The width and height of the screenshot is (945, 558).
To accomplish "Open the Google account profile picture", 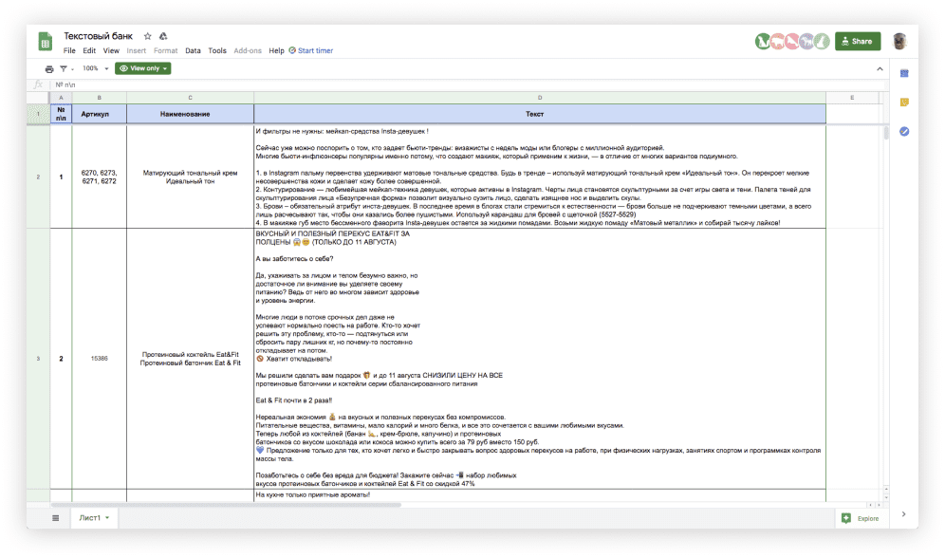I will pyautogui.click(x=899, y=41).
